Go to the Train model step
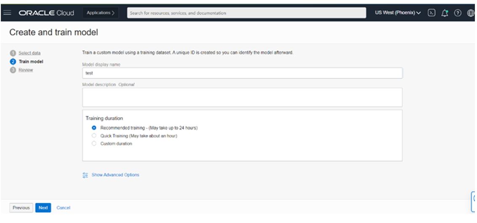The width and height of the screenshot is (477, 223). click(31, 62)
